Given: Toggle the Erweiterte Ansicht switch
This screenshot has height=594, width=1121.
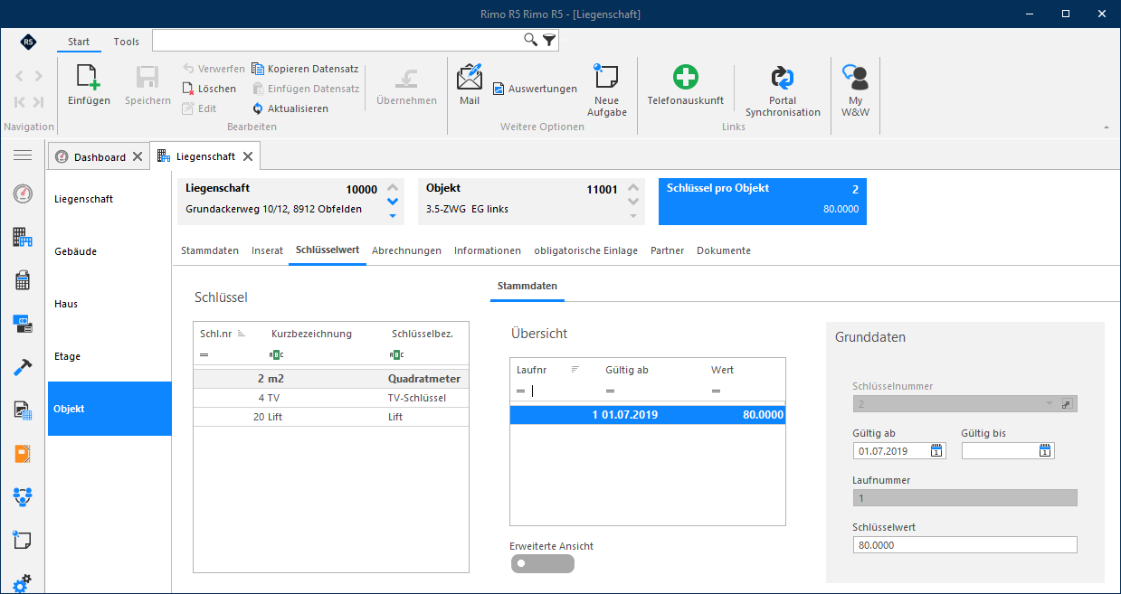Looking at the screenshot, I should [543, 563].
